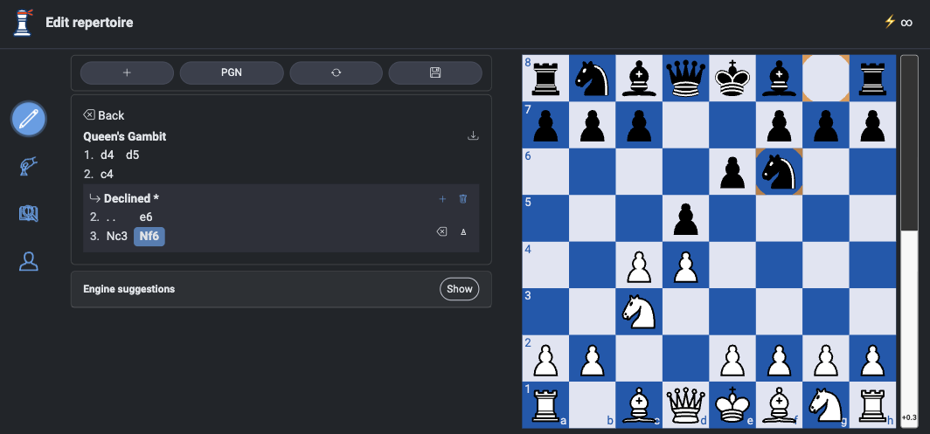Open the book explore sidebar icon

(x=29, y=213)
